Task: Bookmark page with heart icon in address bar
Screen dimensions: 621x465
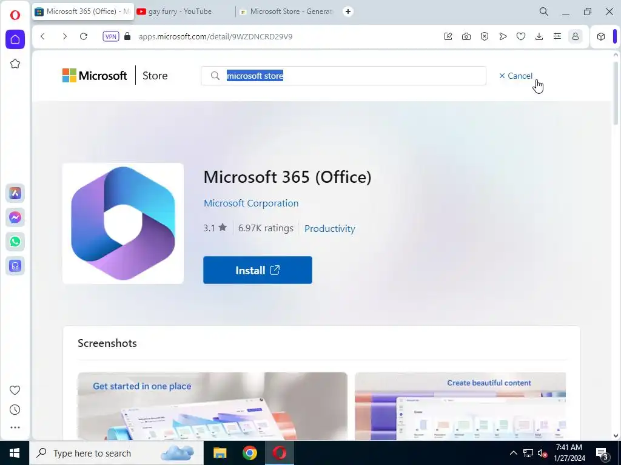Action: (x=521, y=36)
